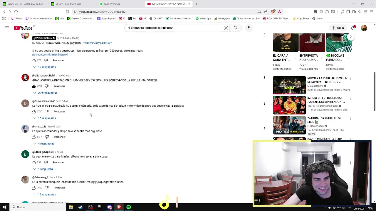Viewport: 376px width, 211px height.
Task: Like the BBBB-gv5kg comment
Action: (34, 162)
